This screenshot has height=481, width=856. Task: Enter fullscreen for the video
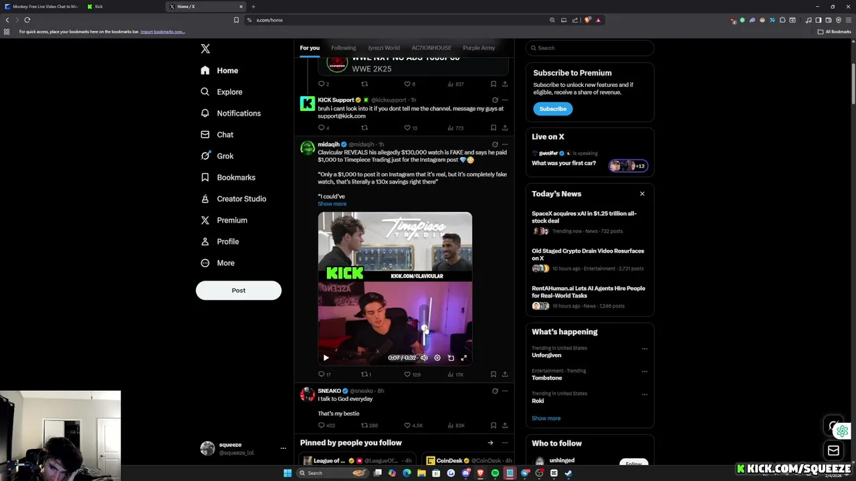pyautogui.click(x=464, y=358)
